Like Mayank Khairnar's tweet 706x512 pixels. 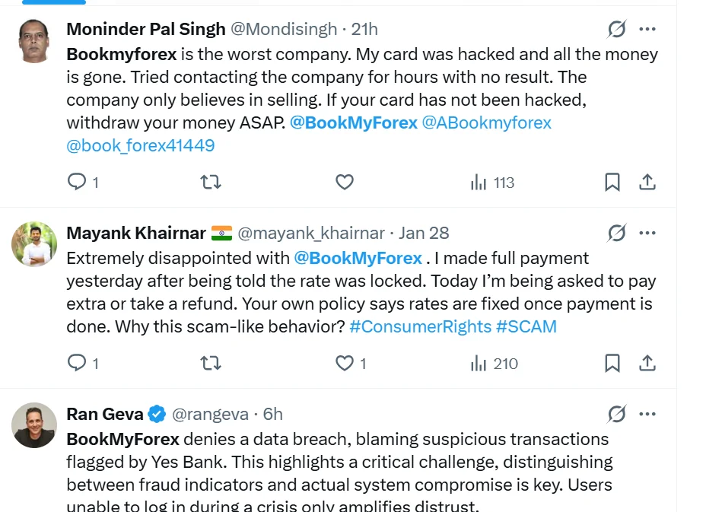[345, 363]
